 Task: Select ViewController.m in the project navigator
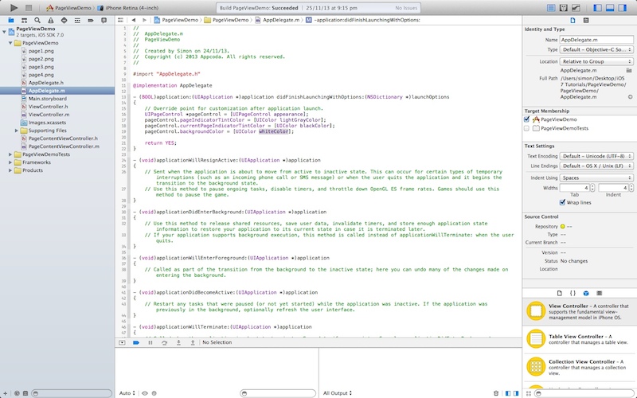[x=49, y=114]
